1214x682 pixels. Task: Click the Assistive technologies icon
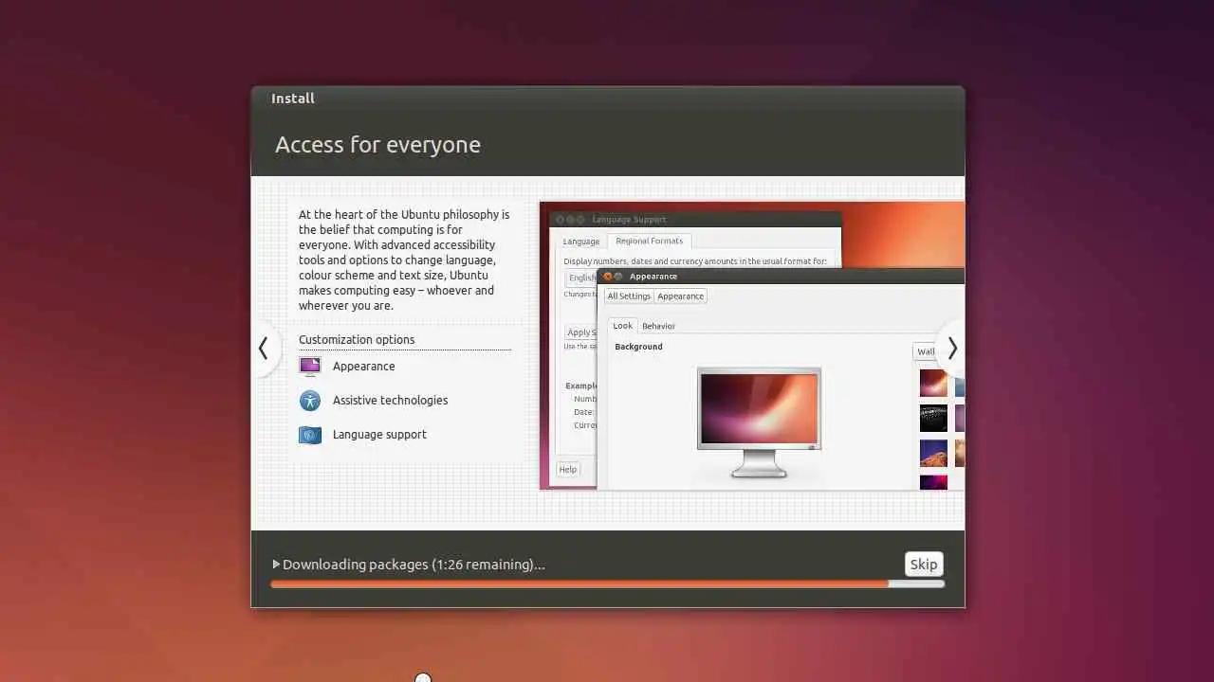click(310, 401)
